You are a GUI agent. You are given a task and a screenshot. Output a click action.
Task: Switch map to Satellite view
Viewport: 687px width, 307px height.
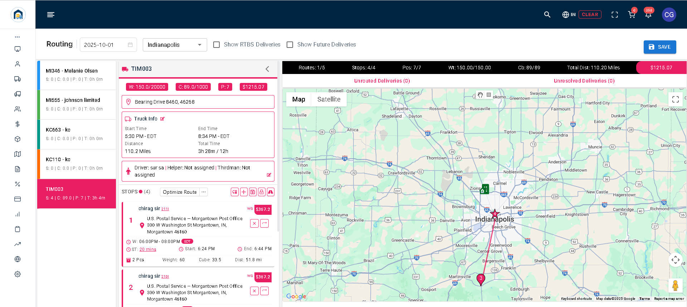pyautogui.click(x=328, y=99)
